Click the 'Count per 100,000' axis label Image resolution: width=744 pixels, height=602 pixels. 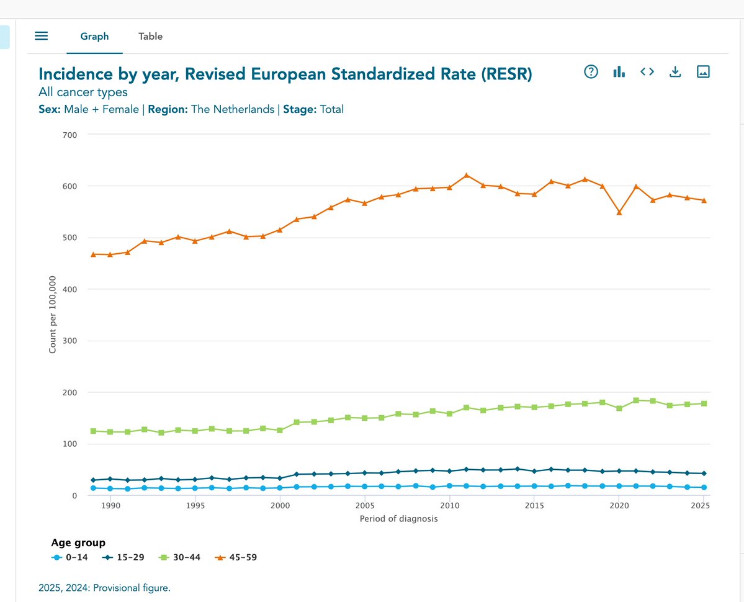tap(52, 315)
